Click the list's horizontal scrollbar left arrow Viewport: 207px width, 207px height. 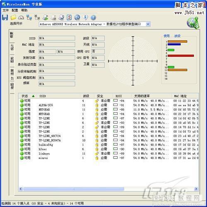[x=21, y=189]
